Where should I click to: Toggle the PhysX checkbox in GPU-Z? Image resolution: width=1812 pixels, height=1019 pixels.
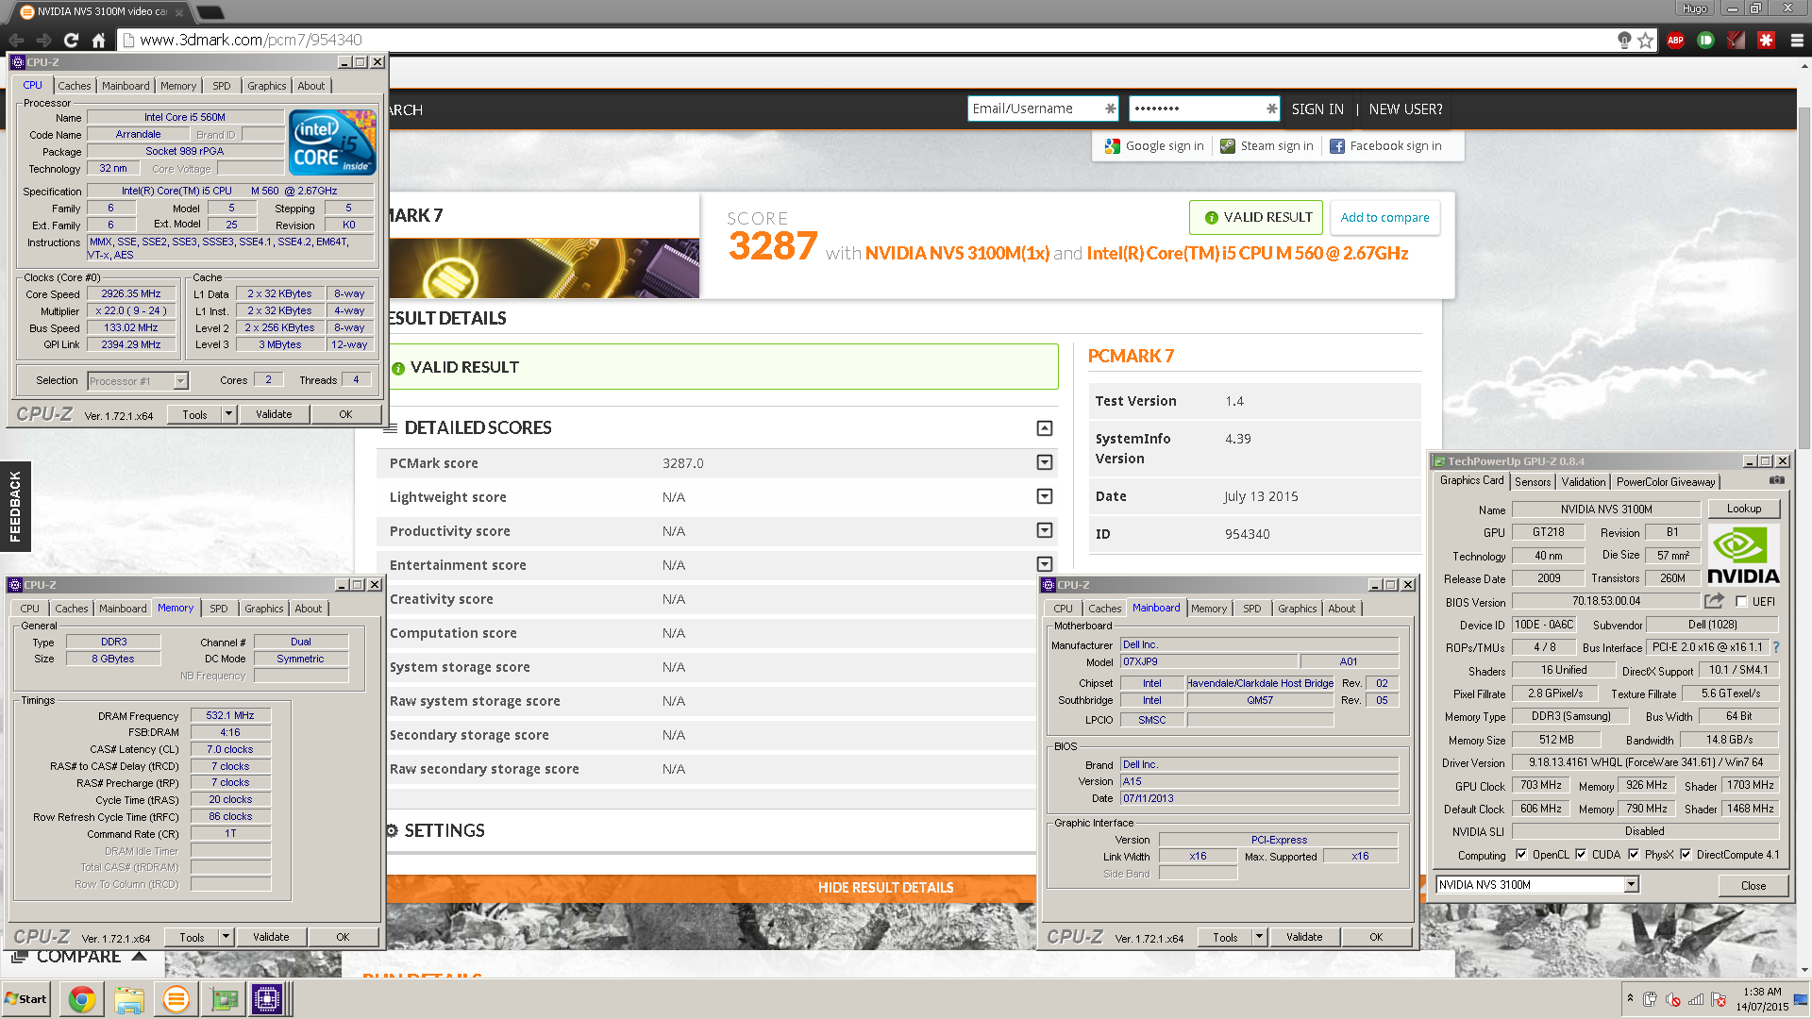(1634, 855)
